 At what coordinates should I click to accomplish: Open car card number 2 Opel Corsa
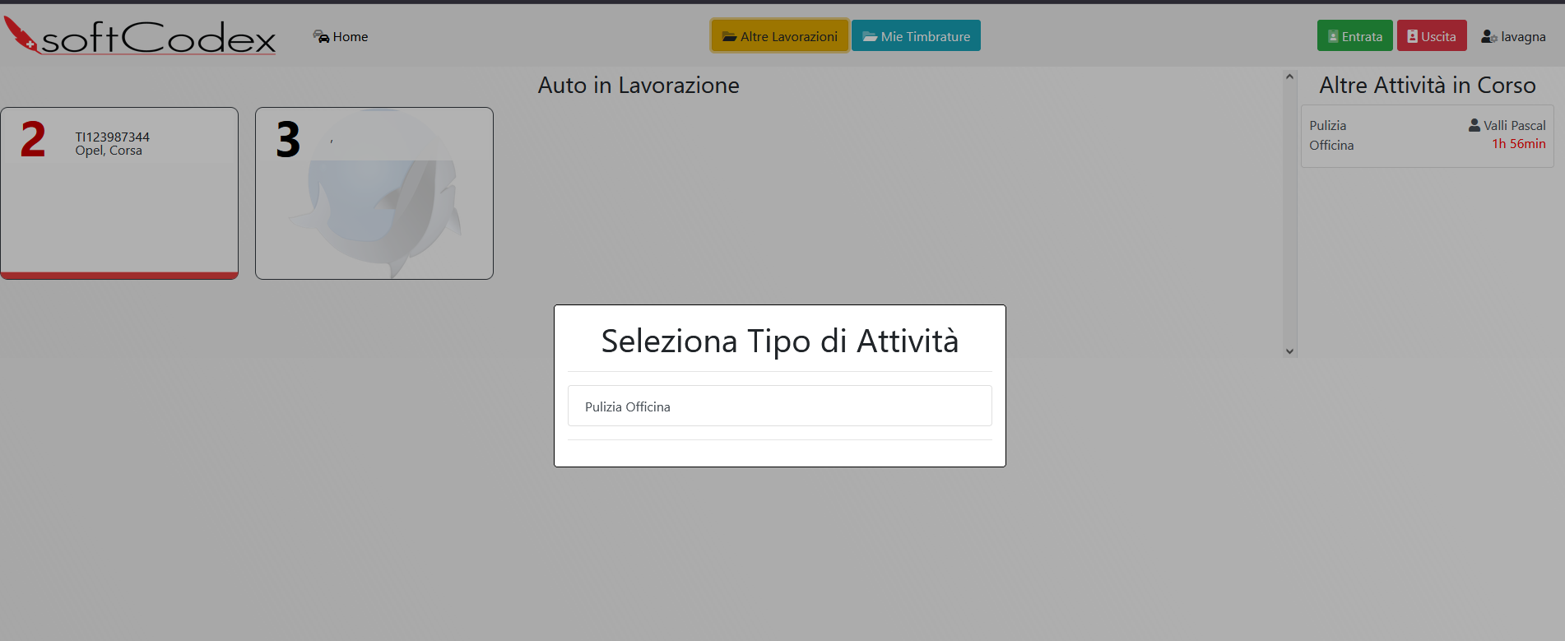coord(119,193)
